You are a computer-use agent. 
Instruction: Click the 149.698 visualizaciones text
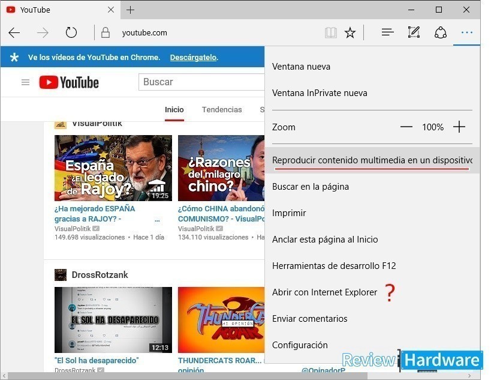click(89, 237)
